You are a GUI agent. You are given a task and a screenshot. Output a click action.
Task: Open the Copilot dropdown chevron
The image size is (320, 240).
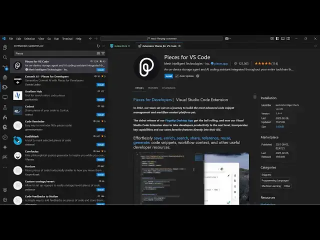[230, 38]
